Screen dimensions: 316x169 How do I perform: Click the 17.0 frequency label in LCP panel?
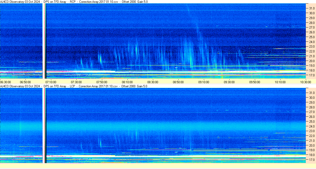[x=312, y=160]
